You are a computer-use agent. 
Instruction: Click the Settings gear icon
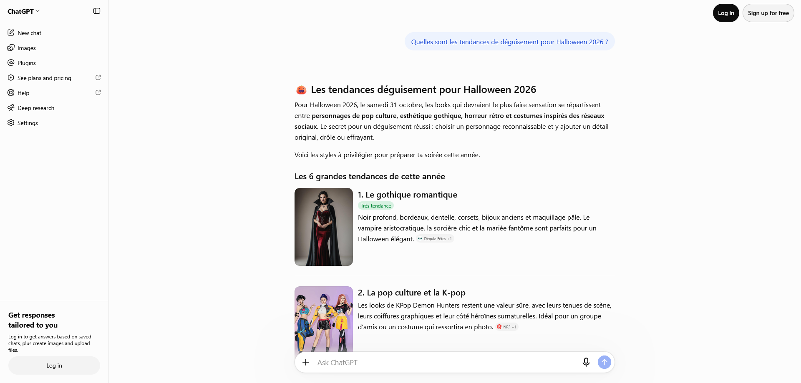tap(11, 123)
